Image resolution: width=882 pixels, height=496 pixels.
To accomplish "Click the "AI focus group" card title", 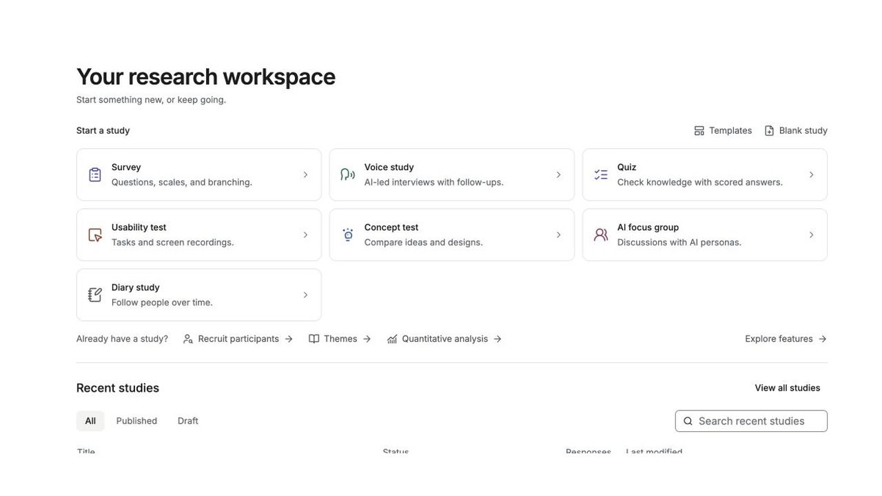I will (648, 227).
